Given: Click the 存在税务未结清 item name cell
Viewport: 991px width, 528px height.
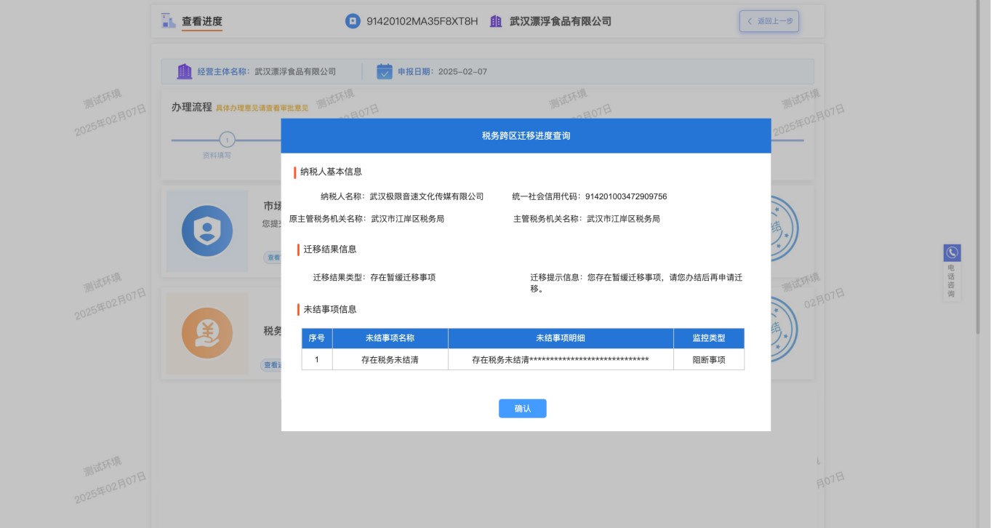Looking at the screenshot, I should 390,359.
